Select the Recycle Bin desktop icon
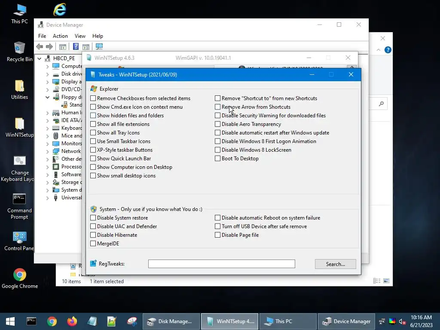 coord(19,52)
